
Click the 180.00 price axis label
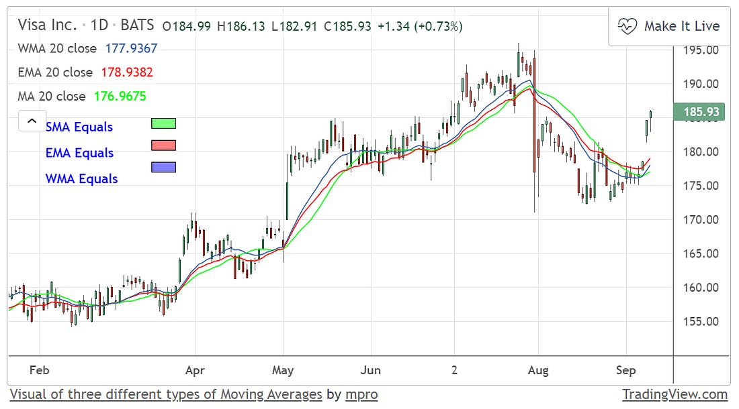(701, 152)
